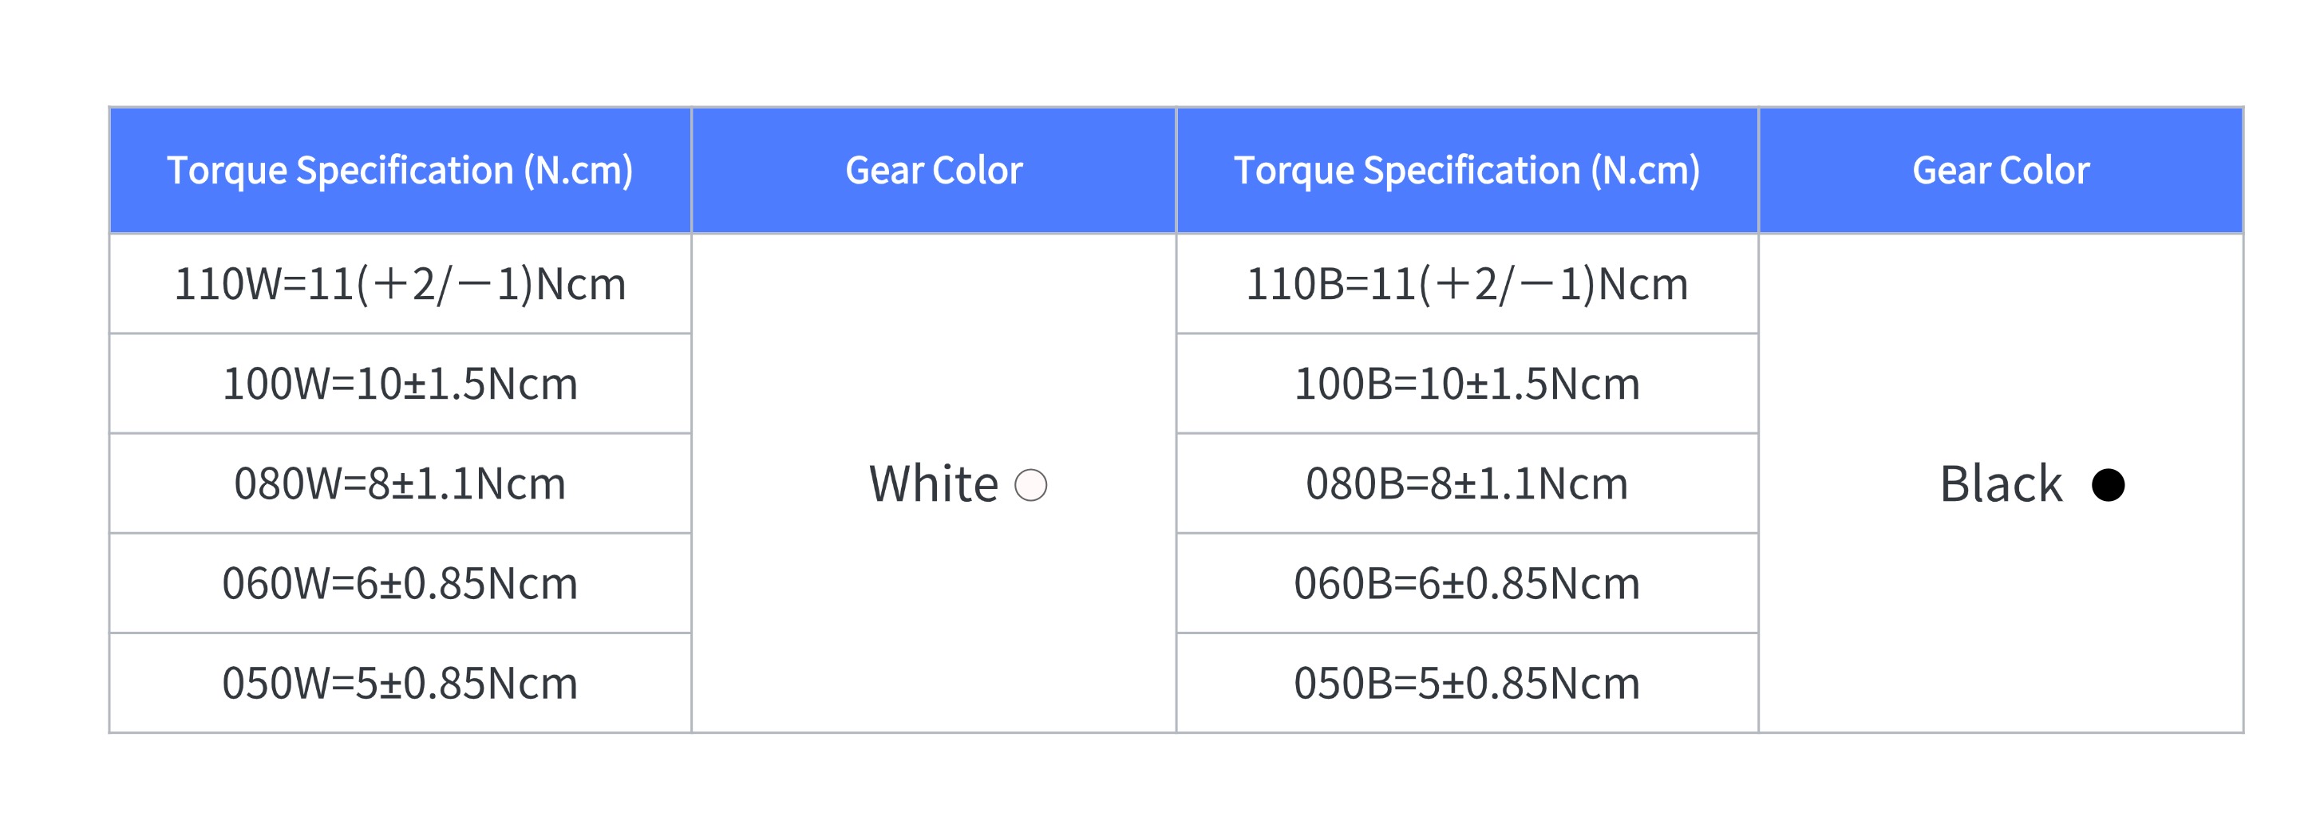Click the first Torque Specification header
Viewport: 2324px width, 836px height.
coord(401,171)
